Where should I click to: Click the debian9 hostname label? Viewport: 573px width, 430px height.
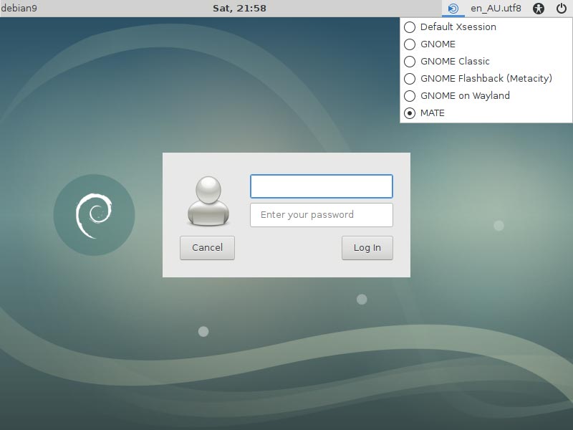[19, 8]
